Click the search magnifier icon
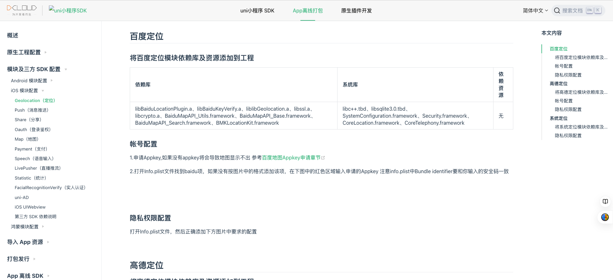Image resolution: width=613 pixels, height=280 pixels. (x=557, y=11)
